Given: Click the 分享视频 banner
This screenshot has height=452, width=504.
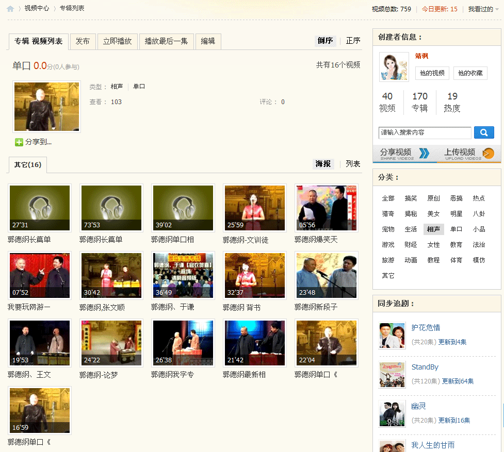Looking at the screenshot, I should pyautogui.click(x=404, y=154).
